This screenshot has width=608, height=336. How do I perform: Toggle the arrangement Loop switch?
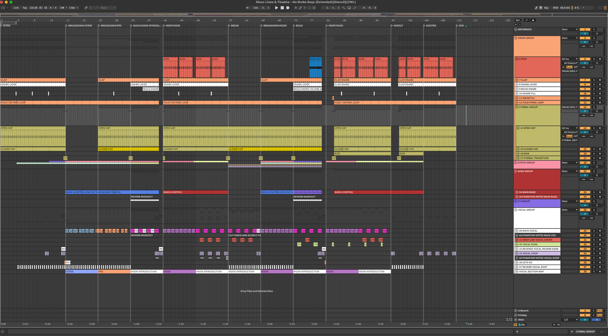click(x=349, y=8)
